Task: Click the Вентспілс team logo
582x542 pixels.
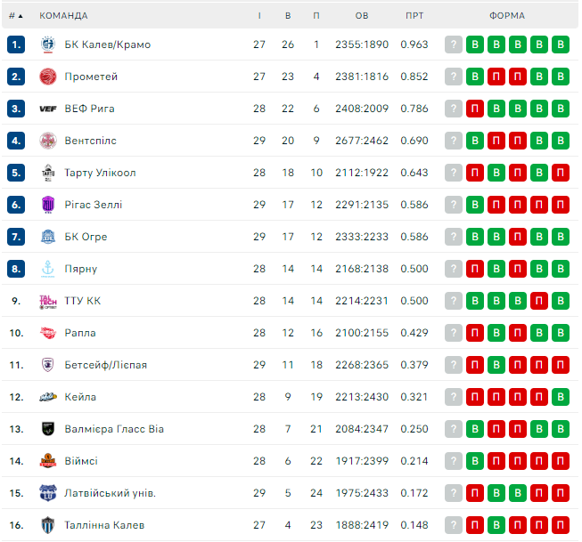Action: tap(48, 141)
